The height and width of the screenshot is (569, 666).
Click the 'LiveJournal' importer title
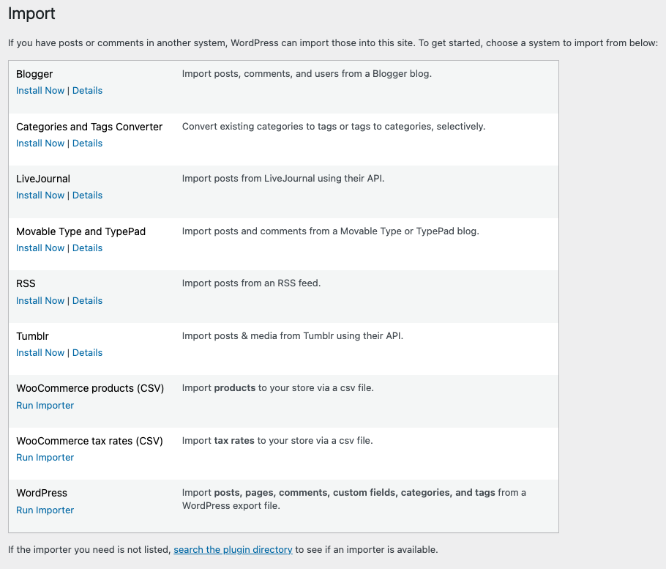(43, 179)
